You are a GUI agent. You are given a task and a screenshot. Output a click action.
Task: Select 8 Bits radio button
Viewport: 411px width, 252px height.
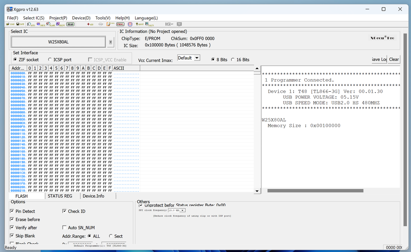point(213,60)
